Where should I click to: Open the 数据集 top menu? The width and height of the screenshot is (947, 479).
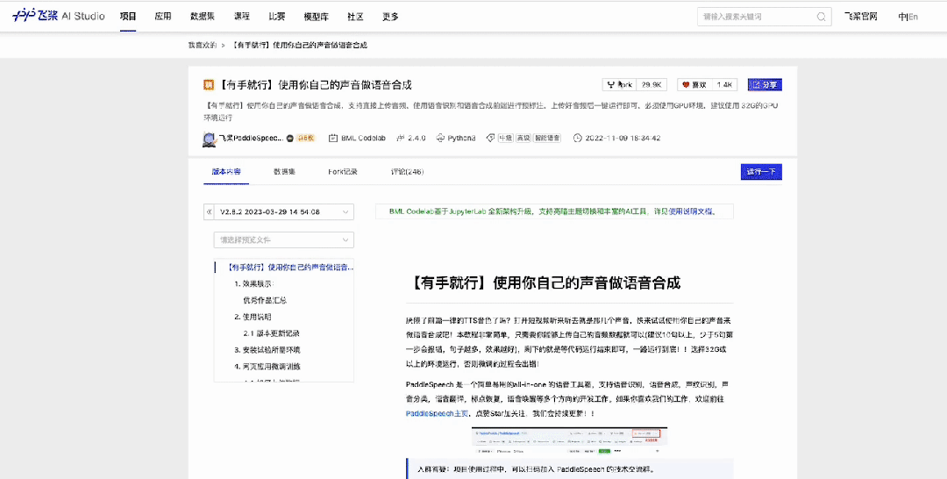[202, 17]
